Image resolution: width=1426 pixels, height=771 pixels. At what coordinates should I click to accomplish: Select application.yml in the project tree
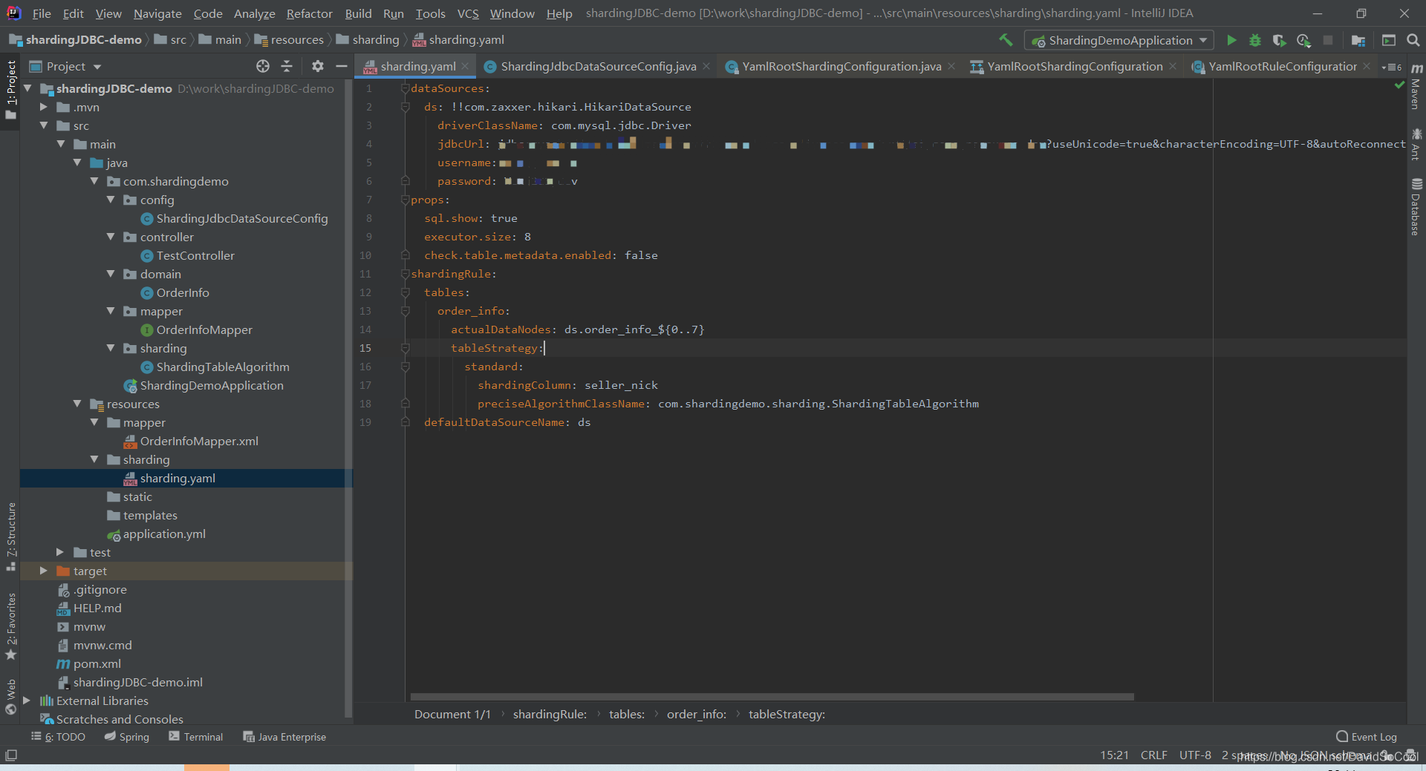click(164, 534)
